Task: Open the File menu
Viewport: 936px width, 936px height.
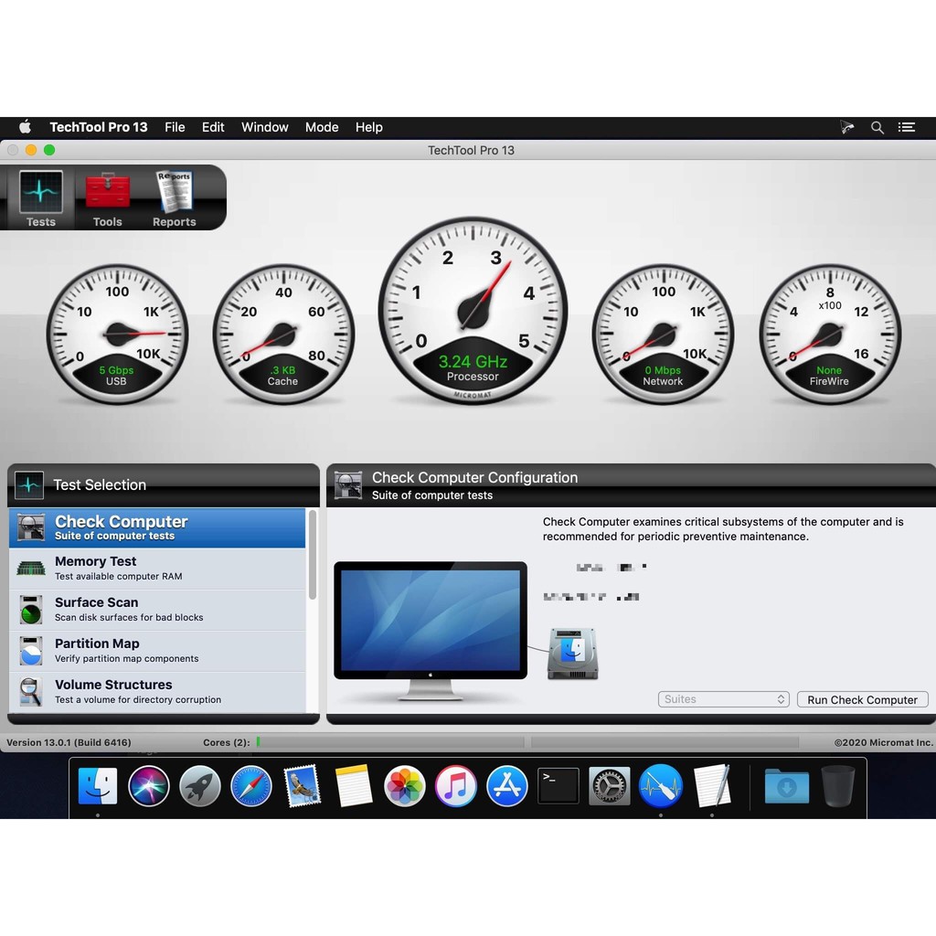Action: (175, 127)
